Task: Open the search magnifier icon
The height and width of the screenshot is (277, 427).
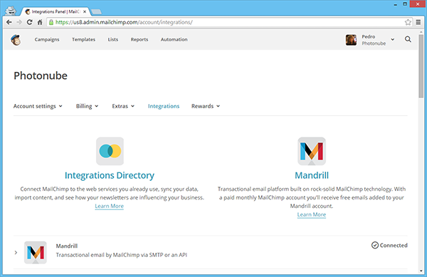Action: coord(408,39)
